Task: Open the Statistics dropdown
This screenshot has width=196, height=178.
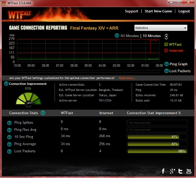Action: [x=161, y=28]
